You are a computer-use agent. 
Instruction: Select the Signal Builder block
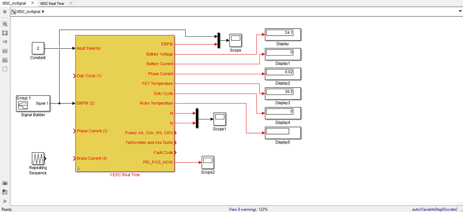click(33, 103)
